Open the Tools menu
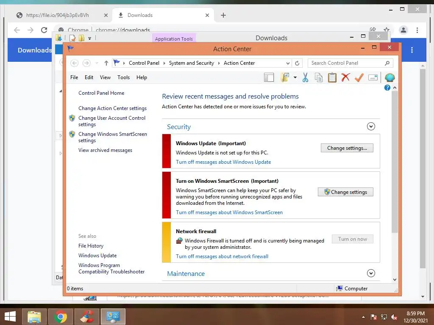Screen dimensions: 434x325 (x=123, y=77)
